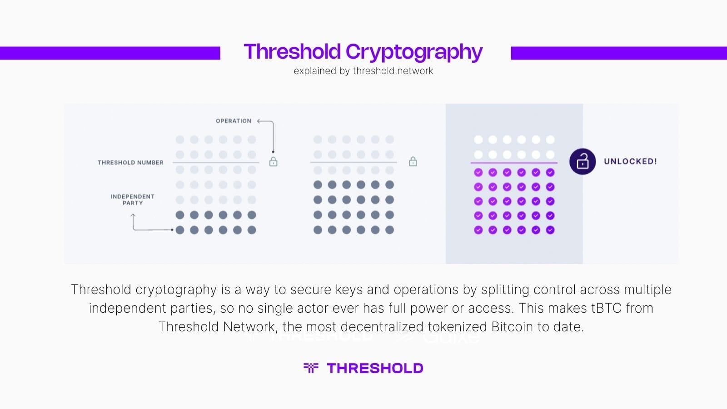Image resolution: width=727 pixels, height=409 pixels.
Task: Select the dark dot the INDEPENDENT PARTY arrow points to
Action: click(x=180, y=230)
